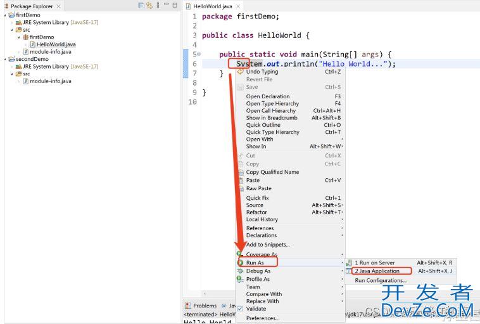
Task: Expand module-info.java arrow under firstDemo src
Action: tap(19, 52)
